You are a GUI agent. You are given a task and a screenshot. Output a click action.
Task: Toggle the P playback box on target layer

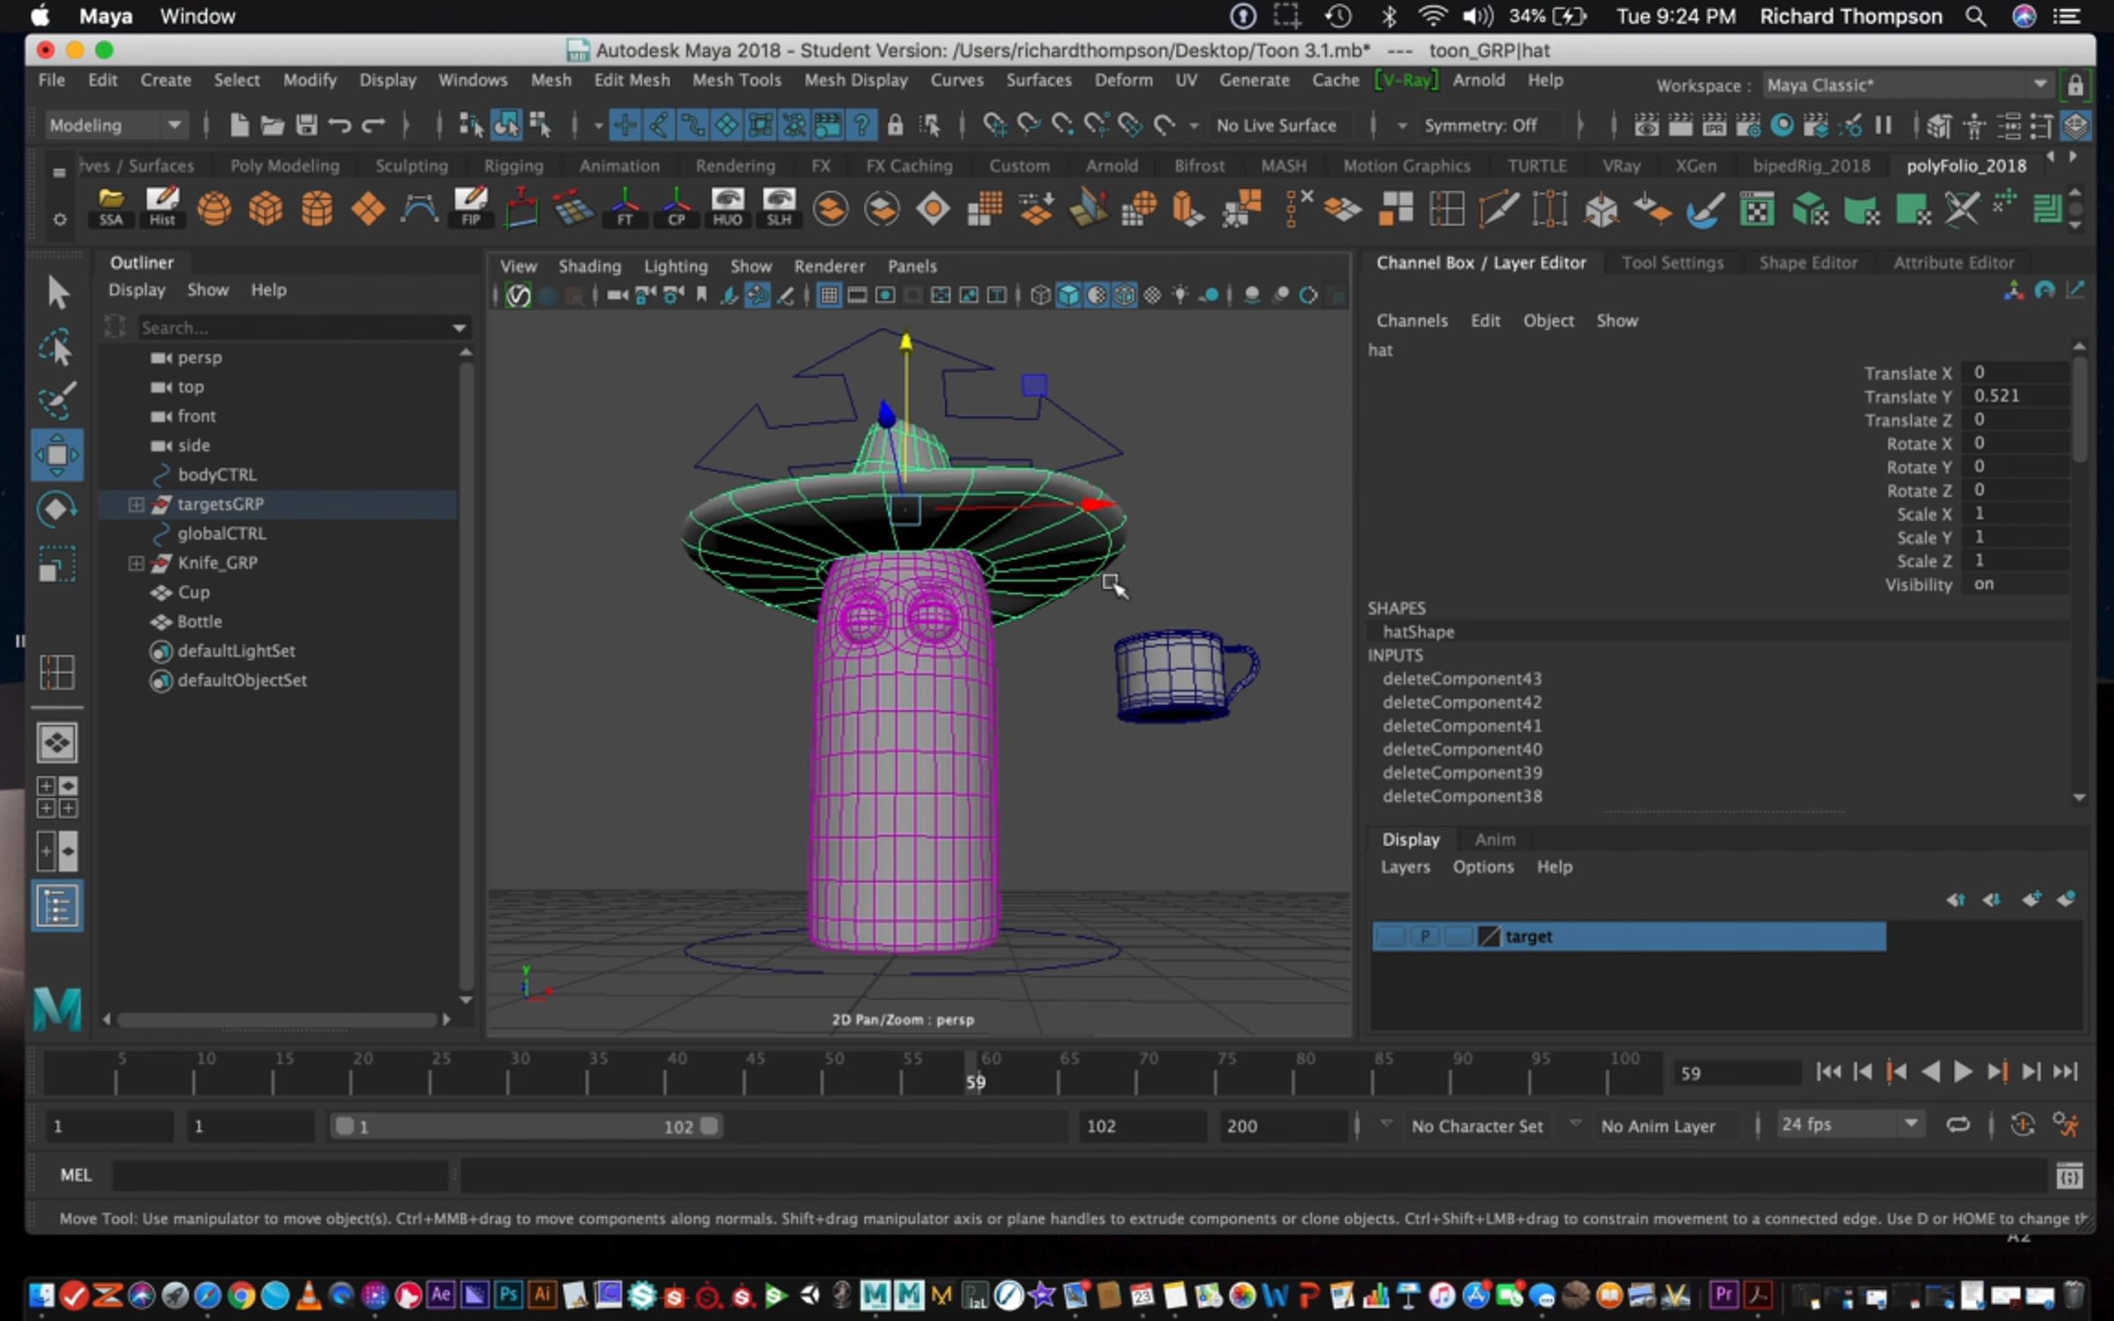[1424, 936]
